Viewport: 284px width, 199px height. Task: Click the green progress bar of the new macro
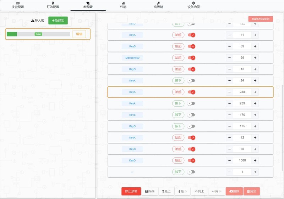pos(38,34)
